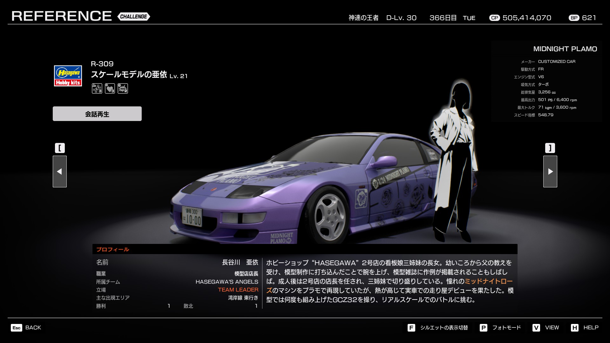Click the right bracket key indicator
The height and width of the screenshot is (343, 610).
tap(550, 148)
